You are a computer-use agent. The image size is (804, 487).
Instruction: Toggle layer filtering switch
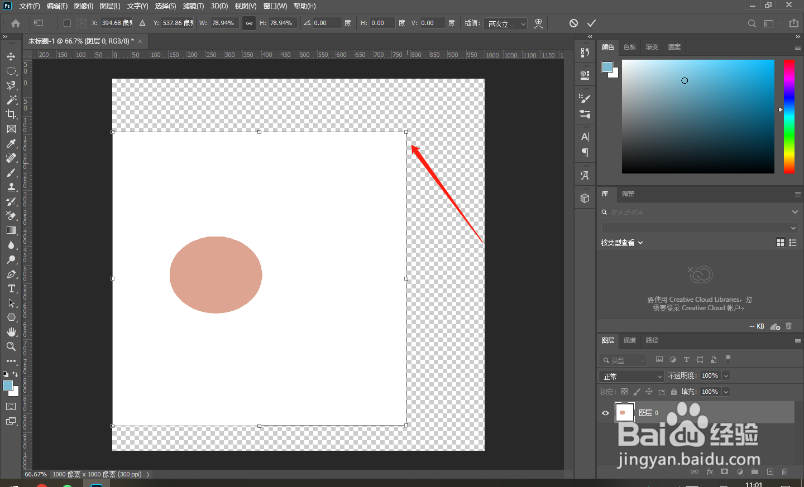click(x=728, y=359)
